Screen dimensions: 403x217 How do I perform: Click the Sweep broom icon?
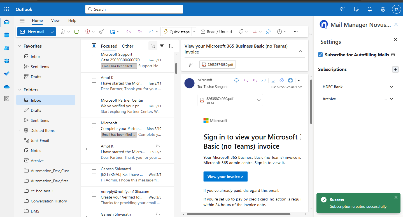pos(101,32)
